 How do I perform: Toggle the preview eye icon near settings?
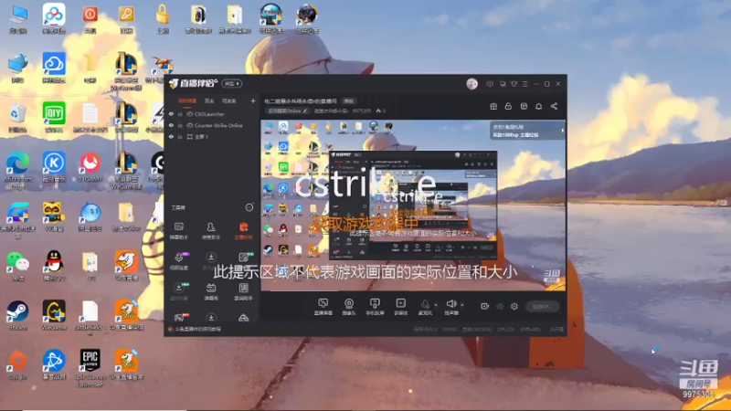tap(500, 306)
